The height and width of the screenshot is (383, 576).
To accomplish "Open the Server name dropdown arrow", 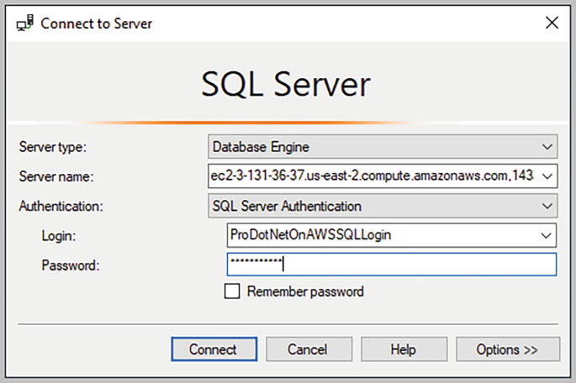I will (547, 176).
